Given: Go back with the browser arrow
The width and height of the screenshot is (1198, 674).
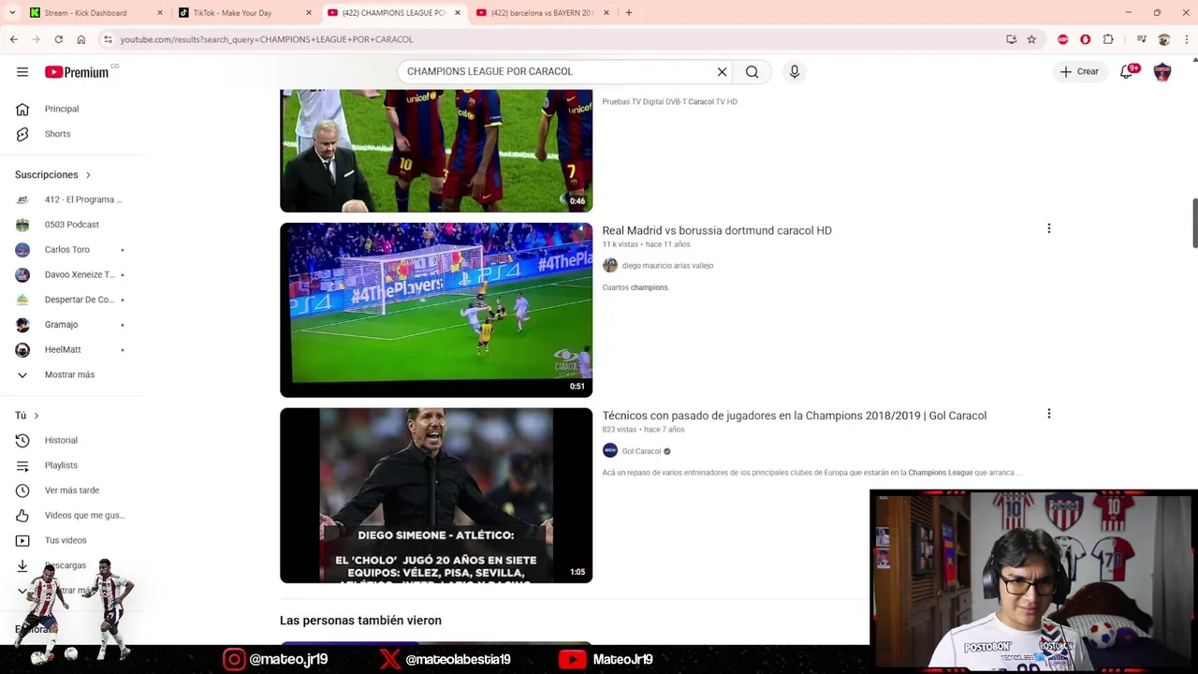Looking at the screenshot, I should click(x=14, y=39).
